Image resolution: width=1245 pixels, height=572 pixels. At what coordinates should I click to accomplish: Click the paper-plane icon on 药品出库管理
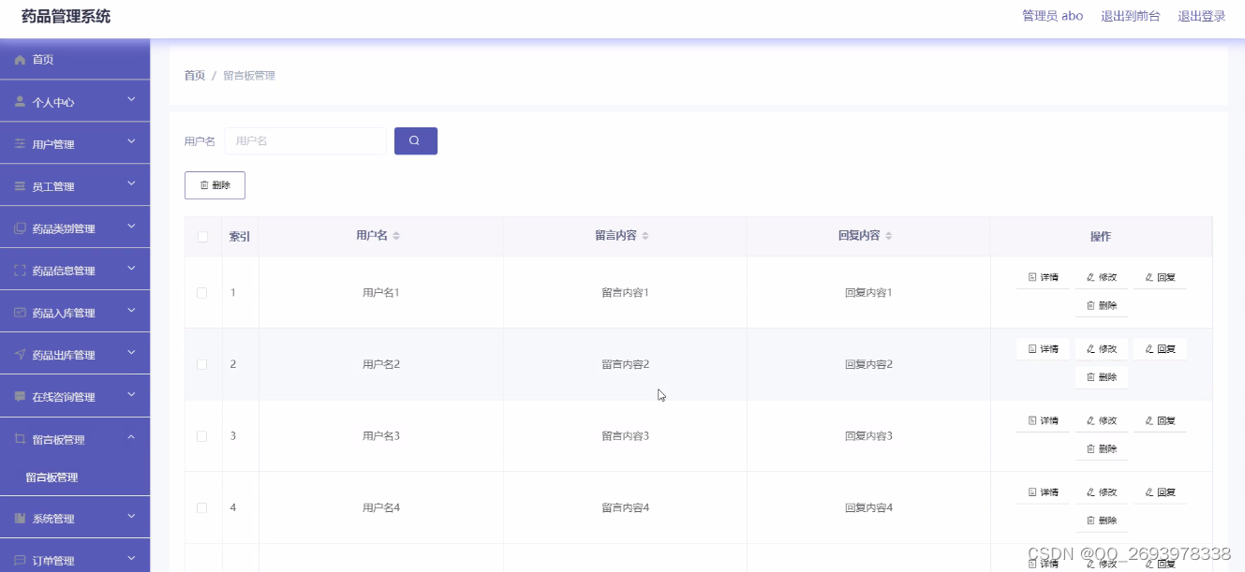tap(19, 353)
